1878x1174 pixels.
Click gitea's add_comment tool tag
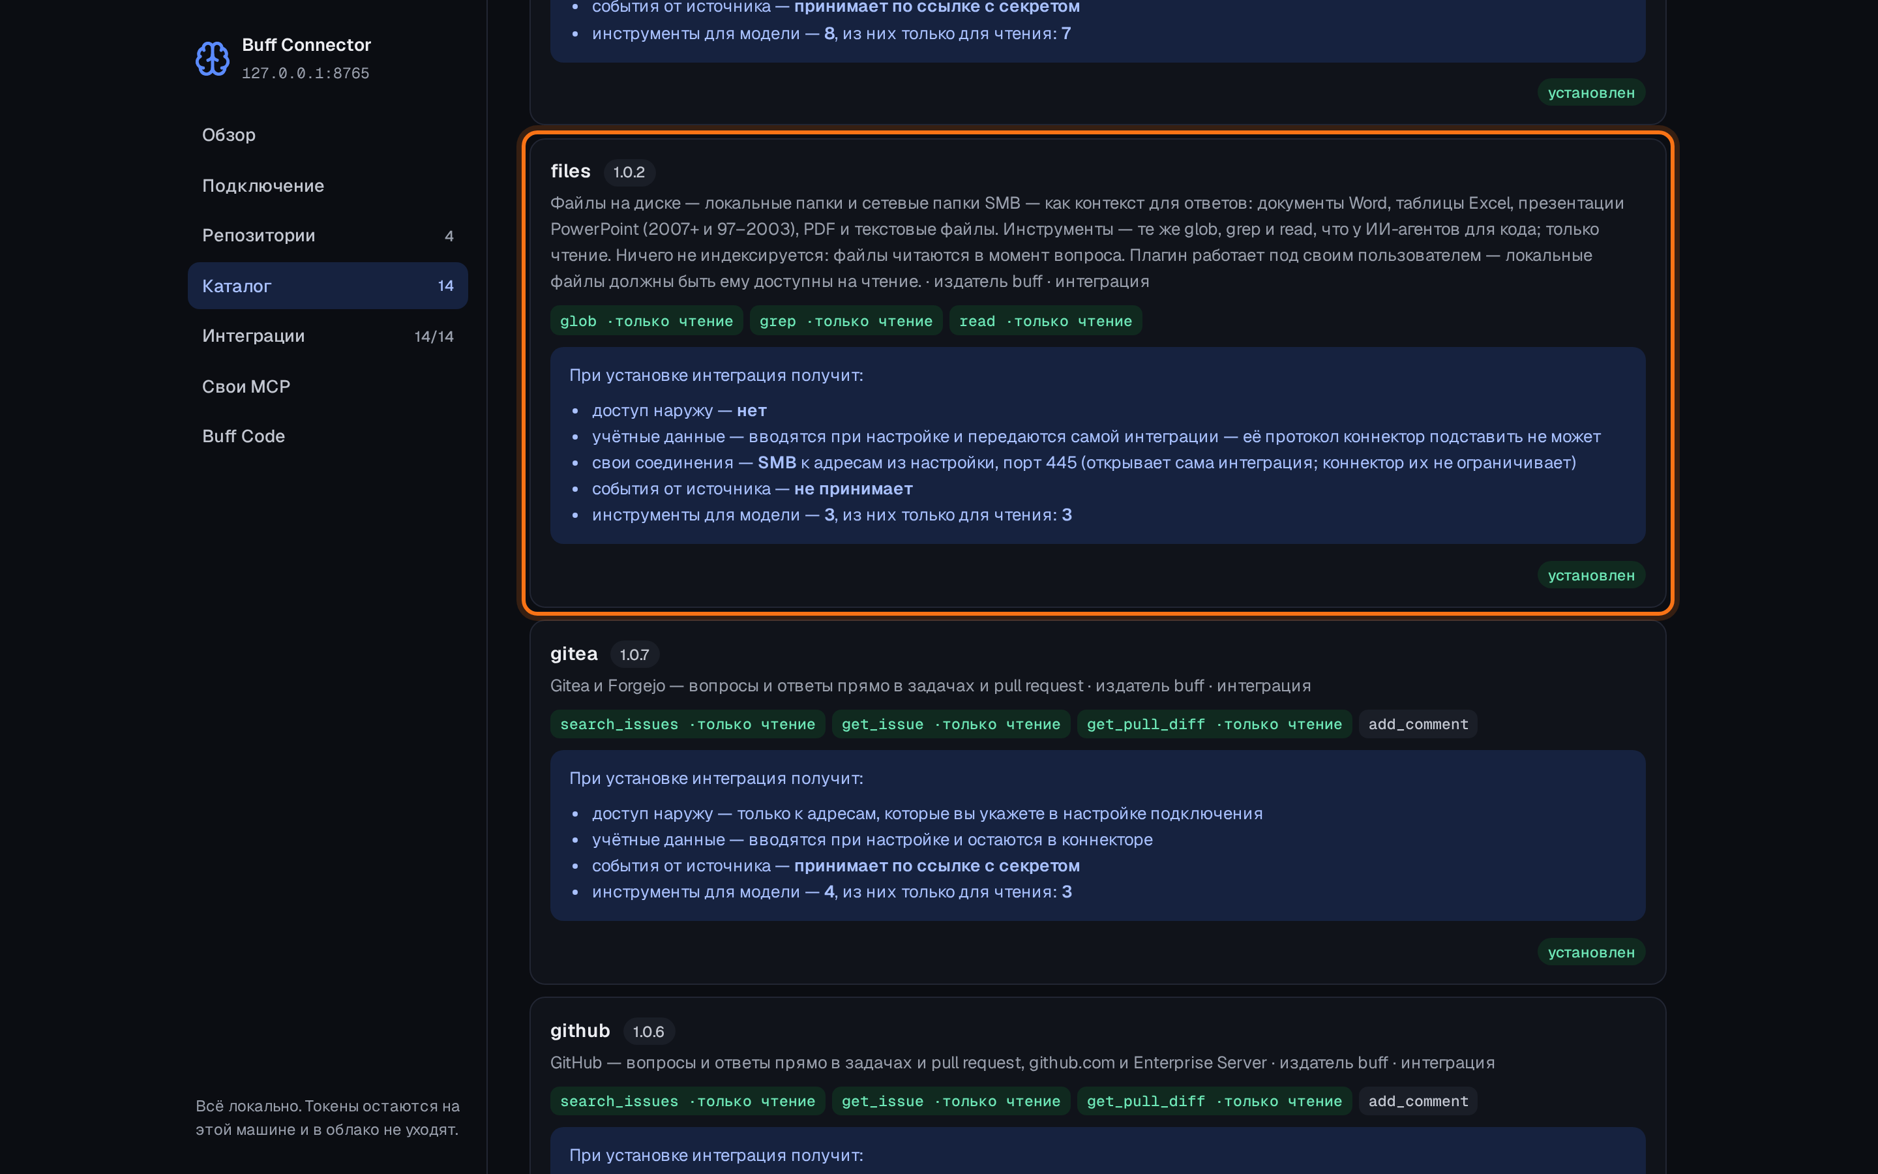point(1418,725)
